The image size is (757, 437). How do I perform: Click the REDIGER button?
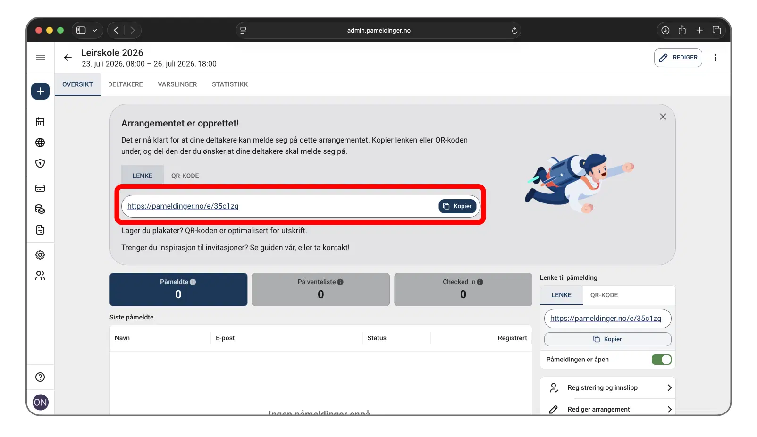click(x=678, y=58)
